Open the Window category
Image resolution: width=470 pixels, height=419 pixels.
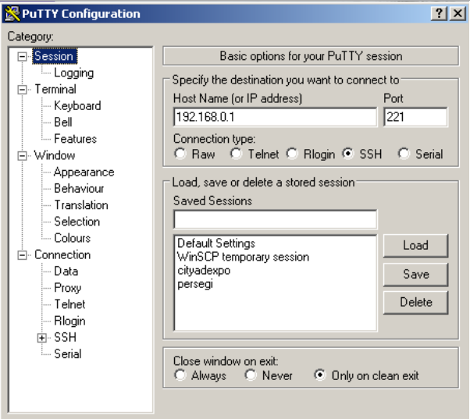click(54, 155)
